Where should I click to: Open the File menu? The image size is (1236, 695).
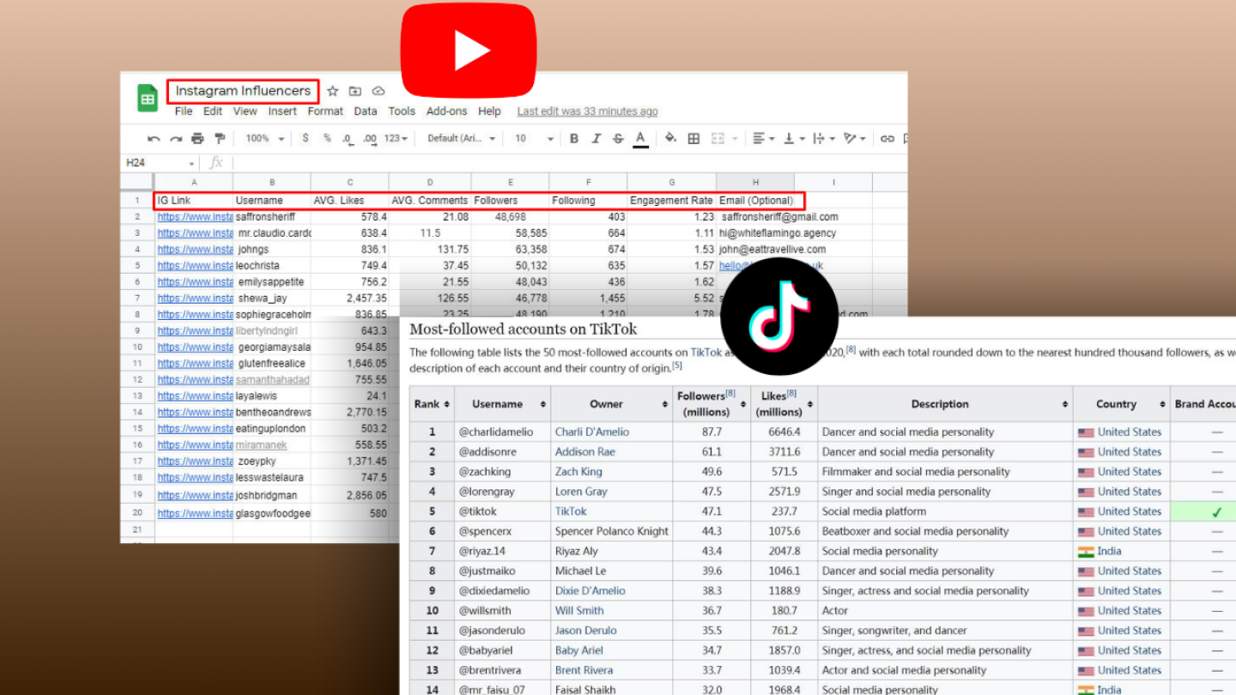coord(184,112)
